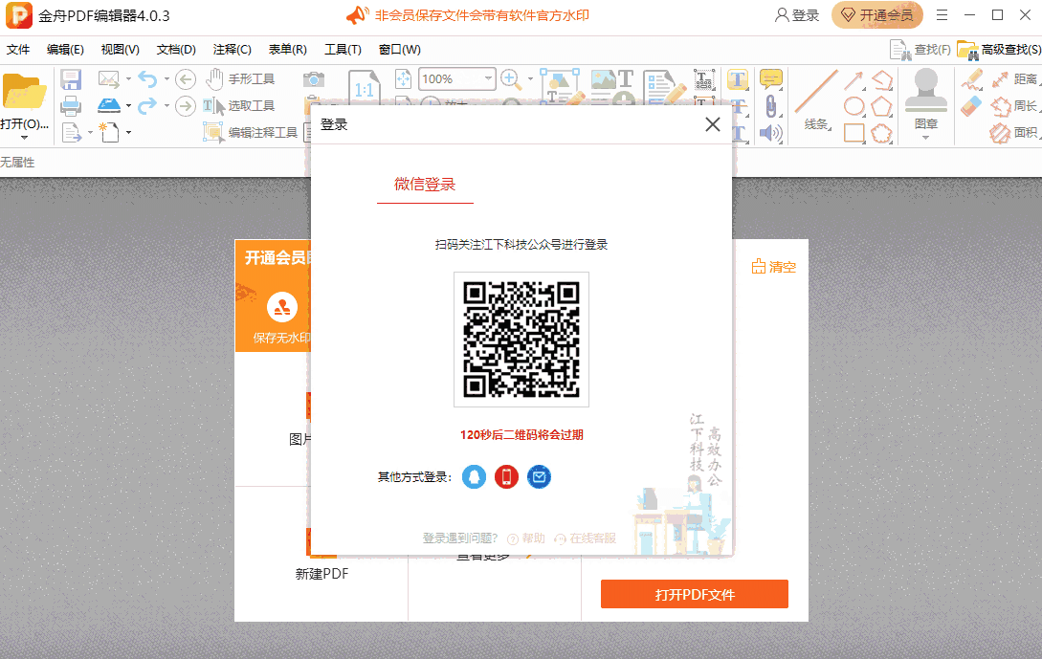Choose the stamp (图章) tool
The height and width of the screenshot is (659, 1042).
coord(925,99)
